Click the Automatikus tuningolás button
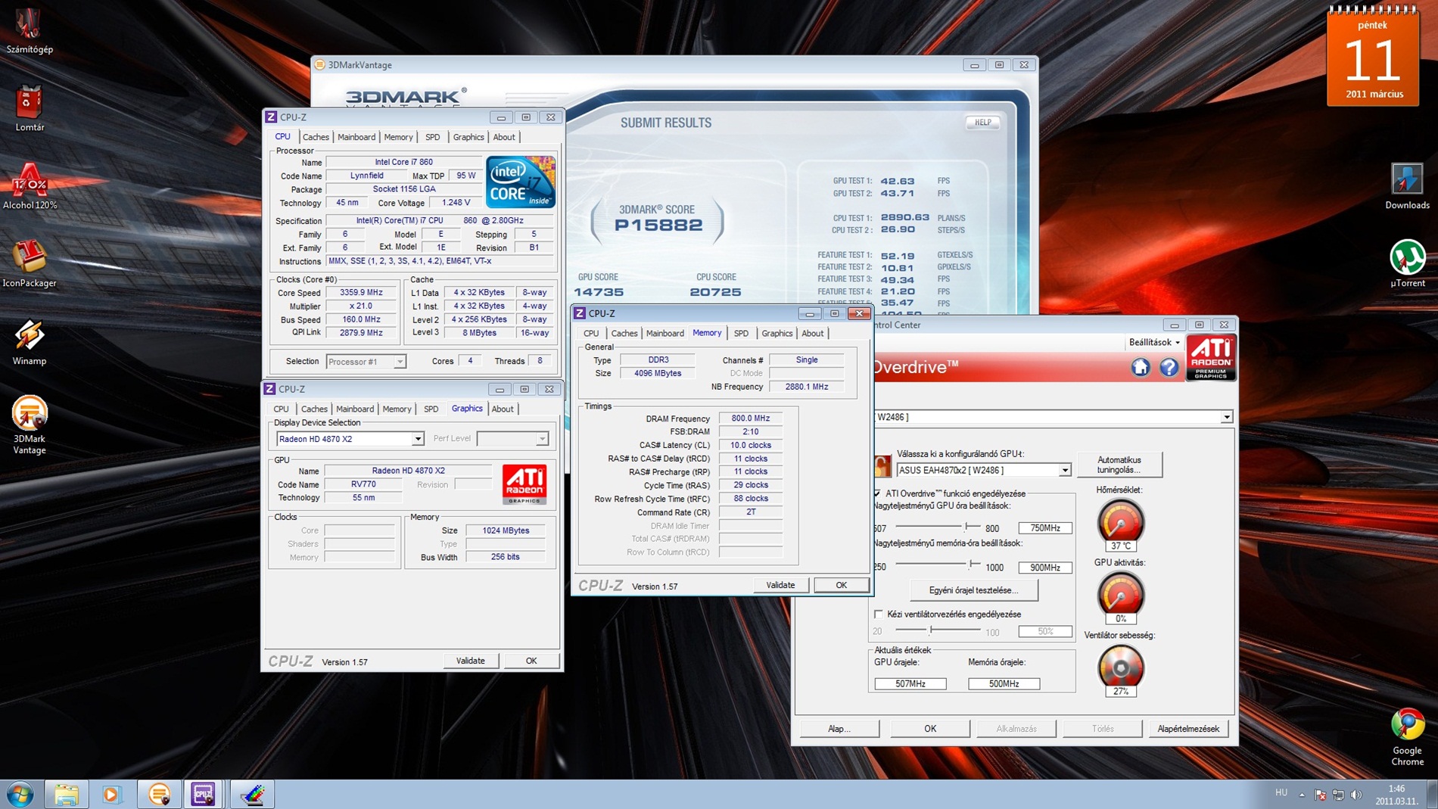This screenshot has width=1438, height=809. (x=1119, y=465)
